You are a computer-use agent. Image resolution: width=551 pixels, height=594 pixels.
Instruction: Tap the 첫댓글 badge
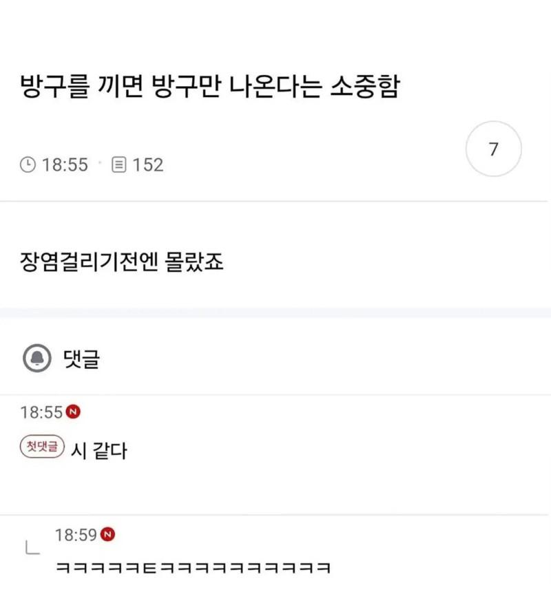[43, 447]
